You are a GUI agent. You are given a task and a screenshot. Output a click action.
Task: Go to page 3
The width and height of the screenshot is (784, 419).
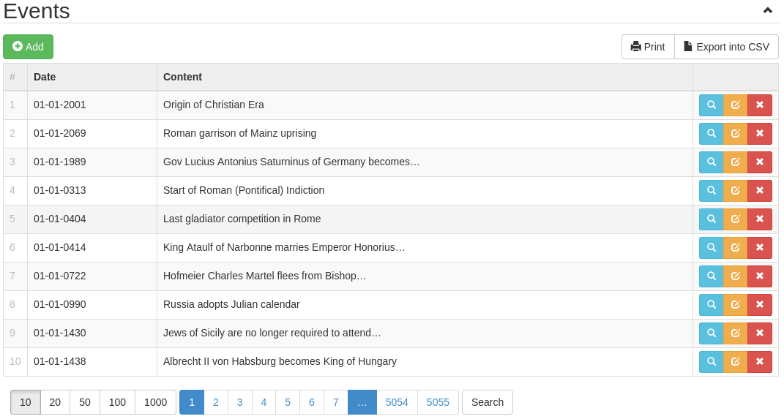click(240, 402)
